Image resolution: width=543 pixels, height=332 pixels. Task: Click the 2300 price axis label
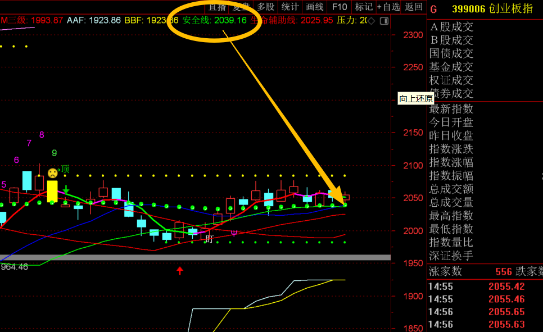click(413, 35)
